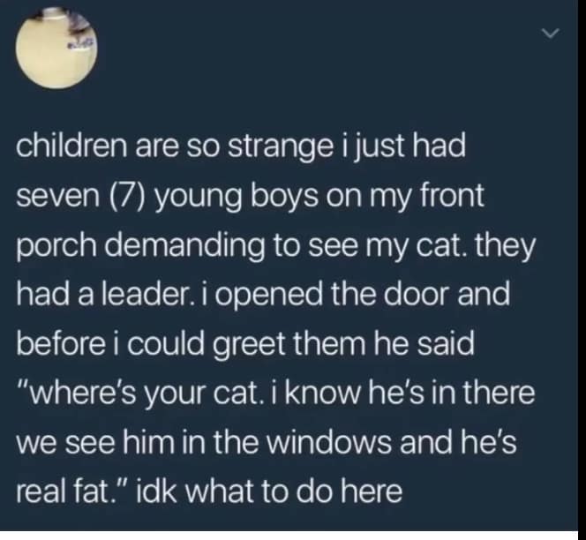This screenshot has width=586, height=540.
Task: Click the words "we see him"
Action: [x=95, y=442]
